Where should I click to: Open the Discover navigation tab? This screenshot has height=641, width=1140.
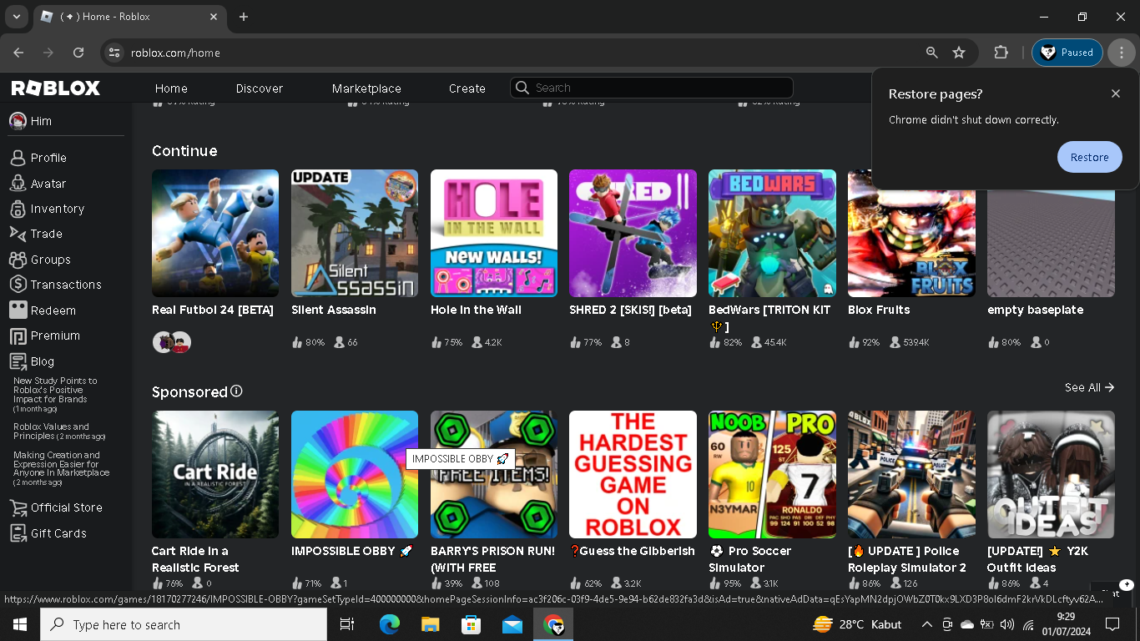pyautogui.click(x=260, y=88)
